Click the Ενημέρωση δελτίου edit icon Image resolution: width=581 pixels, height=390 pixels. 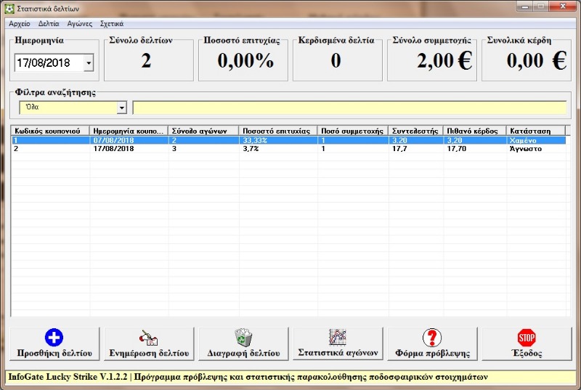(x=149, y=337)
